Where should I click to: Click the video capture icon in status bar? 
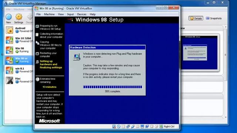pyautogui.click(x=147, y=126)
